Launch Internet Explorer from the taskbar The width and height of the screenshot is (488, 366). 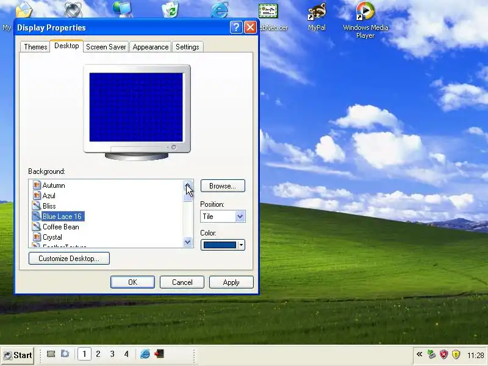coord(145,354)
